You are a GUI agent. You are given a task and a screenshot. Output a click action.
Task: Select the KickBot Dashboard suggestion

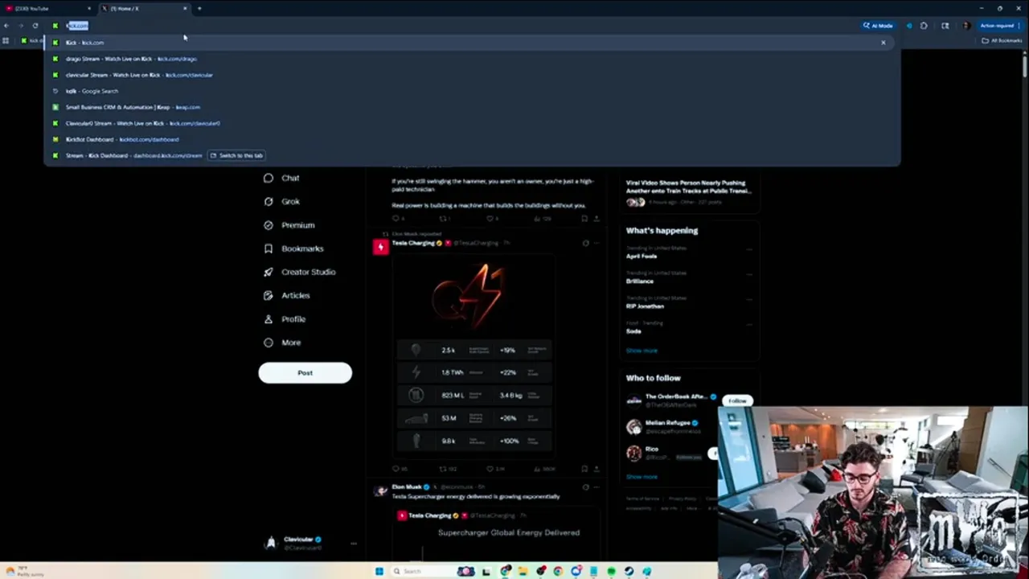(x=472, y=139)
